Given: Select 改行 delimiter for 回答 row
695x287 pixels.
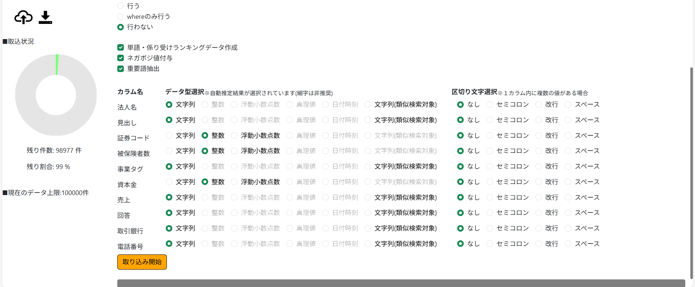Looking at the screenshot, I should coord(539,213).
